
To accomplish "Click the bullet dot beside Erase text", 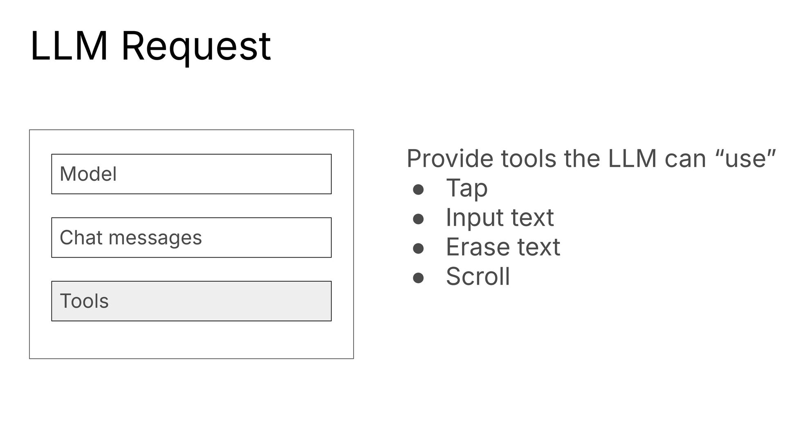I will point(418,249).
